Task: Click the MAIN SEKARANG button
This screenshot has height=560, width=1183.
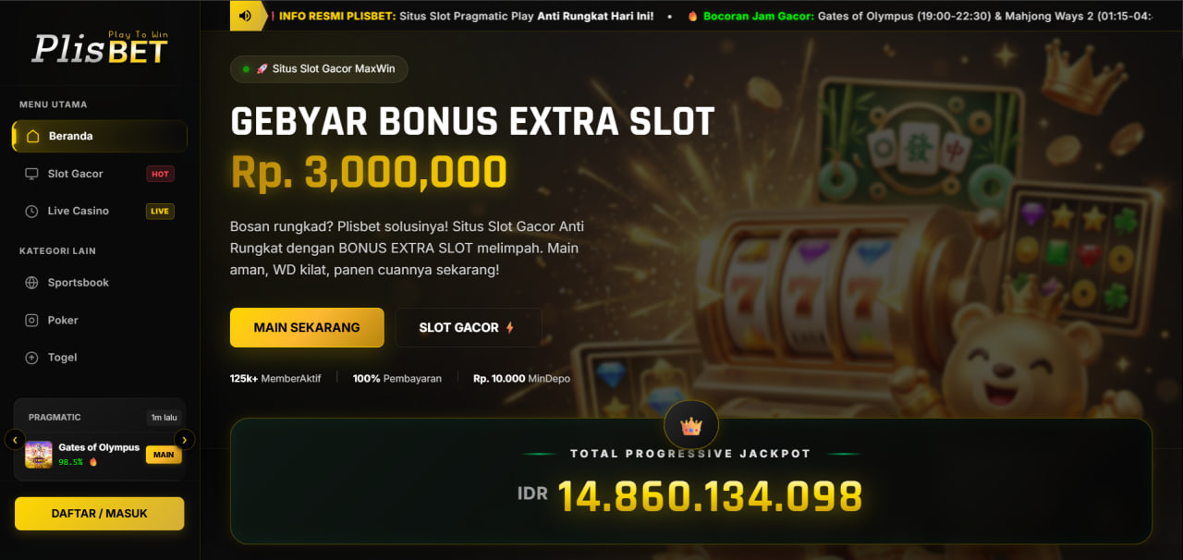Action: point(307,327)
